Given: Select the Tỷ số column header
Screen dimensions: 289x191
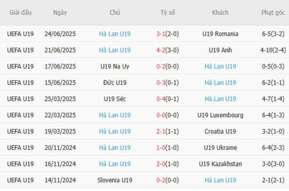Looking at the screenshot, I should pos(168,12).
